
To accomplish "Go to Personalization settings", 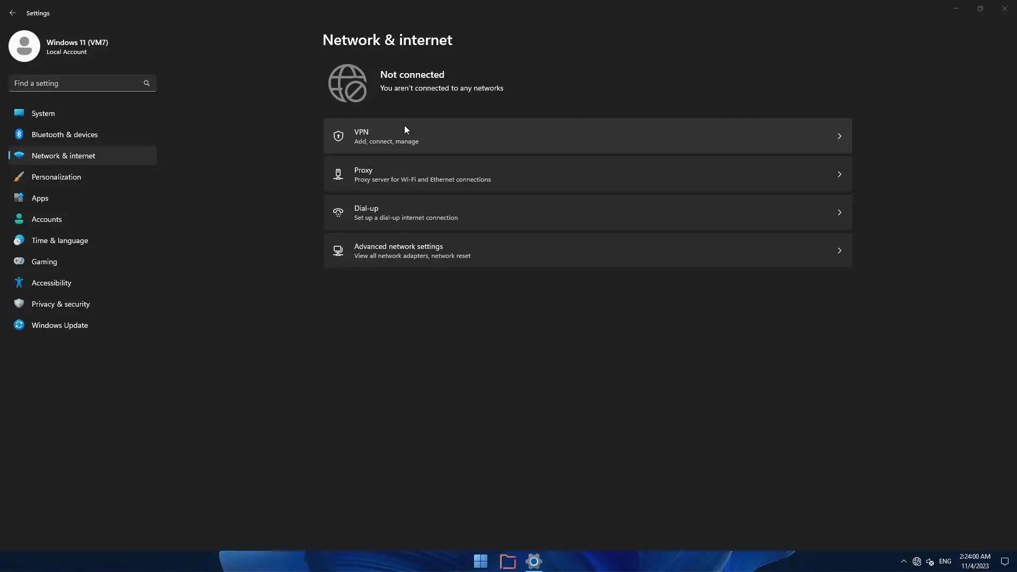I will pos(56,177).
